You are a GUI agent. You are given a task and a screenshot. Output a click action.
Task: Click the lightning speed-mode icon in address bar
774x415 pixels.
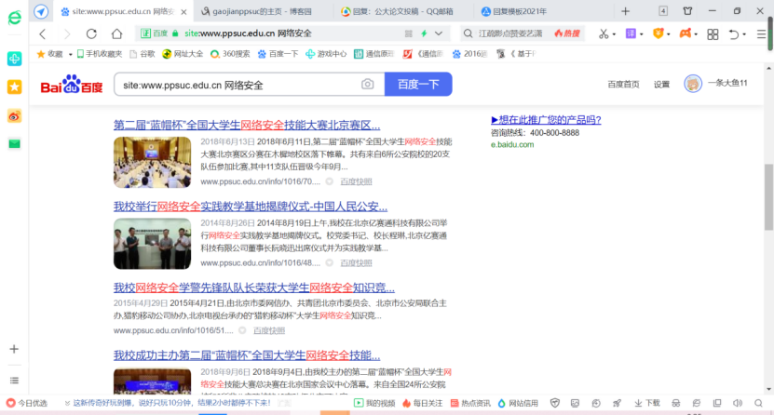(x=424, y=33)
